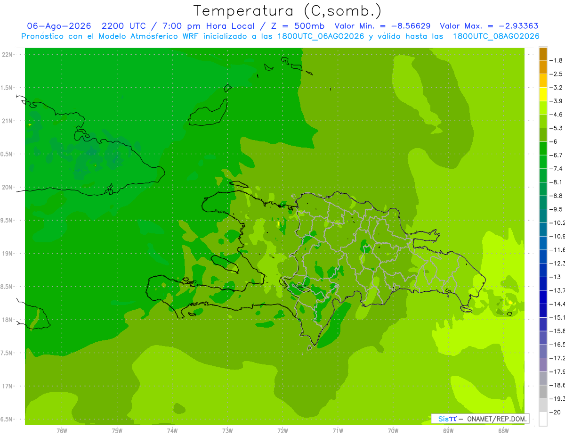Click the 'Z = 500mb' level text
The width and height of the screenshot is (565, 437).
(x=298, y=26)
